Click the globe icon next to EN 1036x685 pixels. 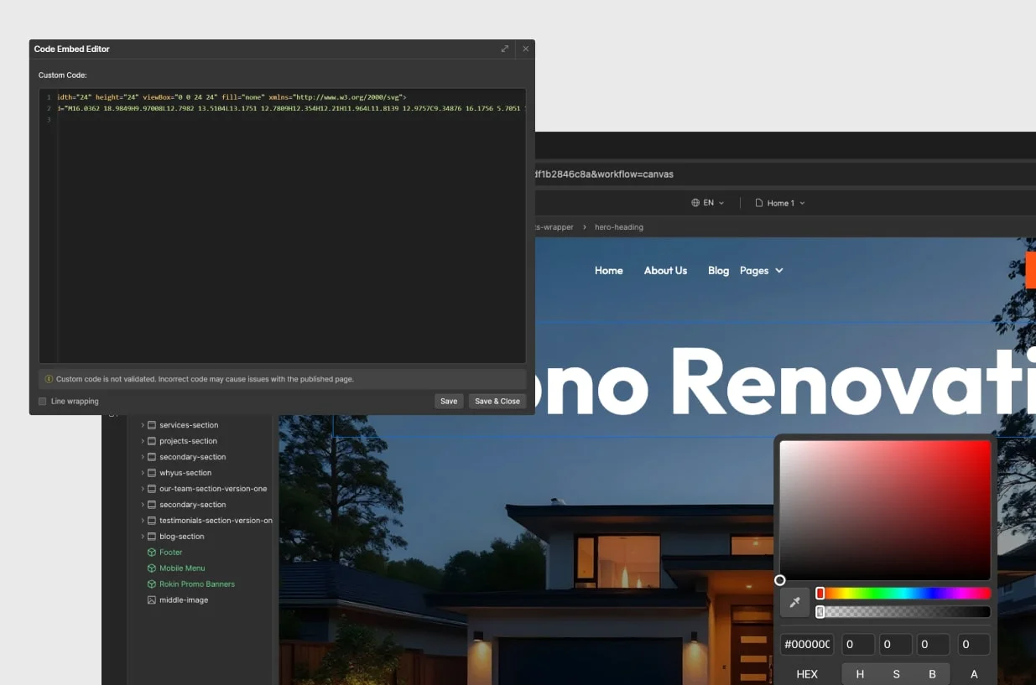695,203
